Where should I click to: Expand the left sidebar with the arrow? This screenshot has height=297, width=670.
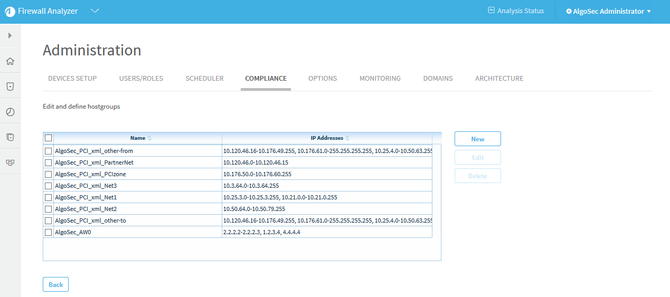click(x=10, y=35)
